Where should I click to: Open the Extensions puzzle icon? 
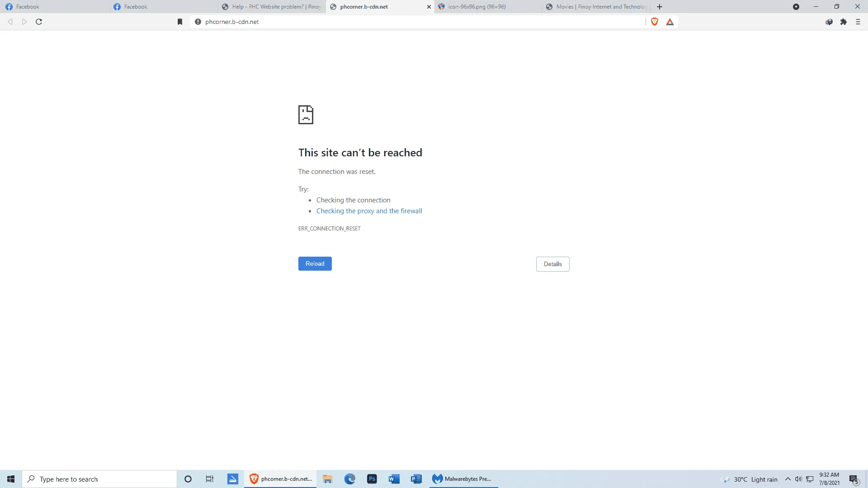coord(844,22)
